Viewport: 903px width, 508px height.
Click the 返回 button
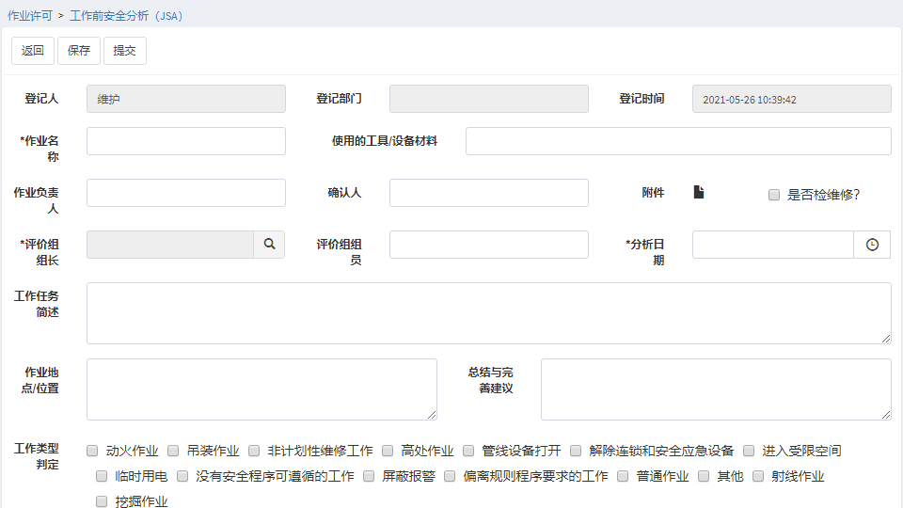[33, 51]
